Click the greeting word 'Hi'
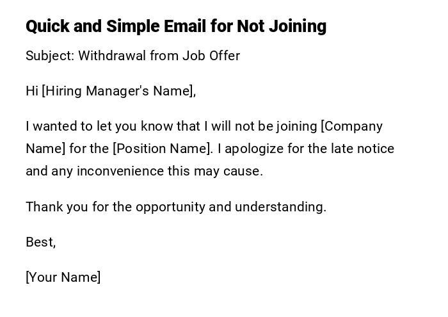Viewport: 448px width, 317px height. [32, 91]
